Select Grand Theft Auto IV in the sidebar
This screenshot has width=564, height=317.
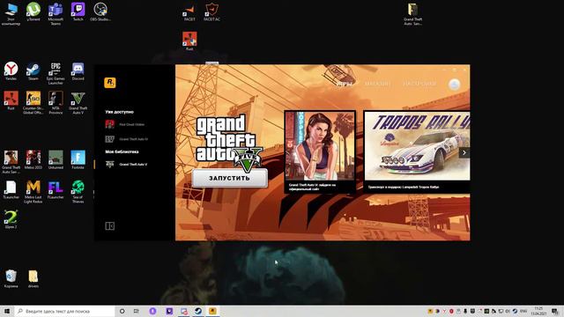point(127,139)
